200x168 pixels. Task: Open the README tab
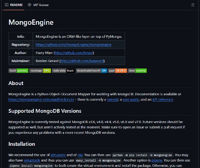pyautogui.click(x=14, y=5)
